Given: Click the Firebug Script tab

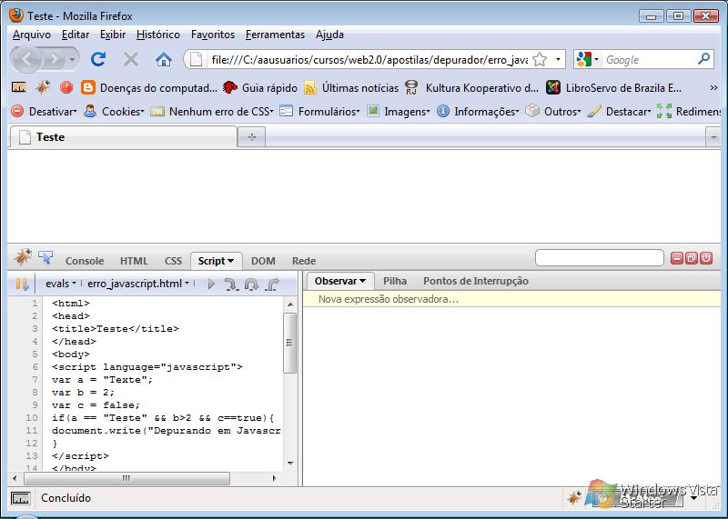Looking at the screenshot, I should tap(216, 261).
